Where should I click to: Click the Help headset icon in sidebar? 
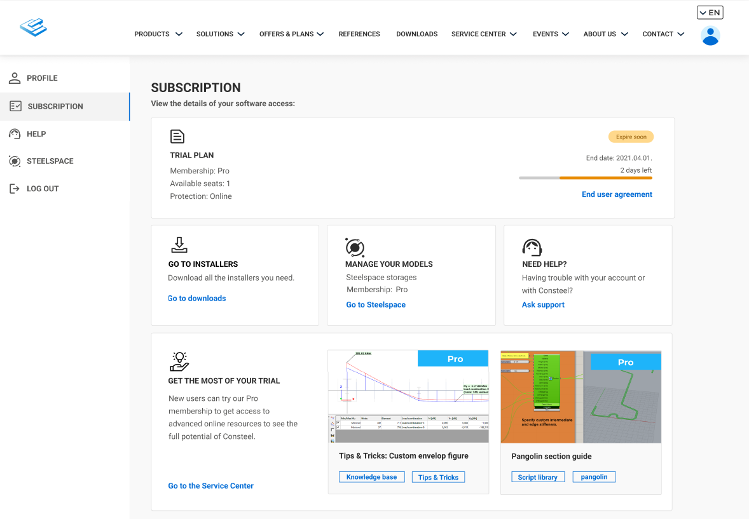pos(15,133)
